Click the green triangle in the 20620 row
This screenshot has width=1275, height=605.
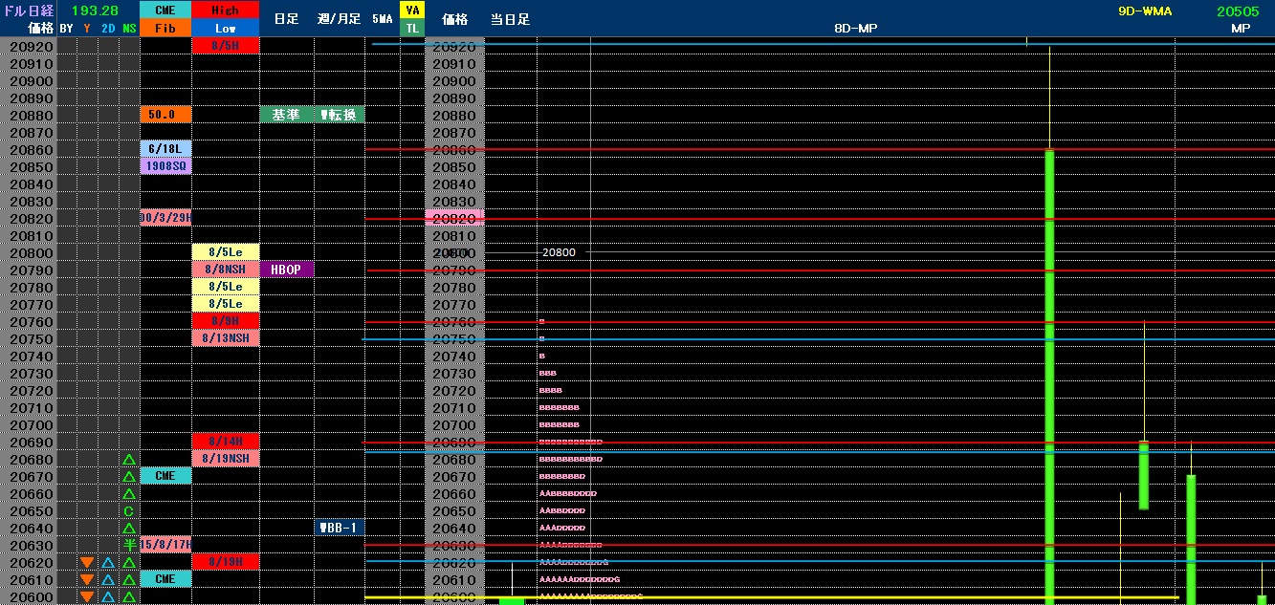click(128, 563)
